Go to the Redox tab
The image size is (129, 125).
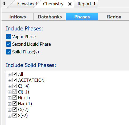114,17
